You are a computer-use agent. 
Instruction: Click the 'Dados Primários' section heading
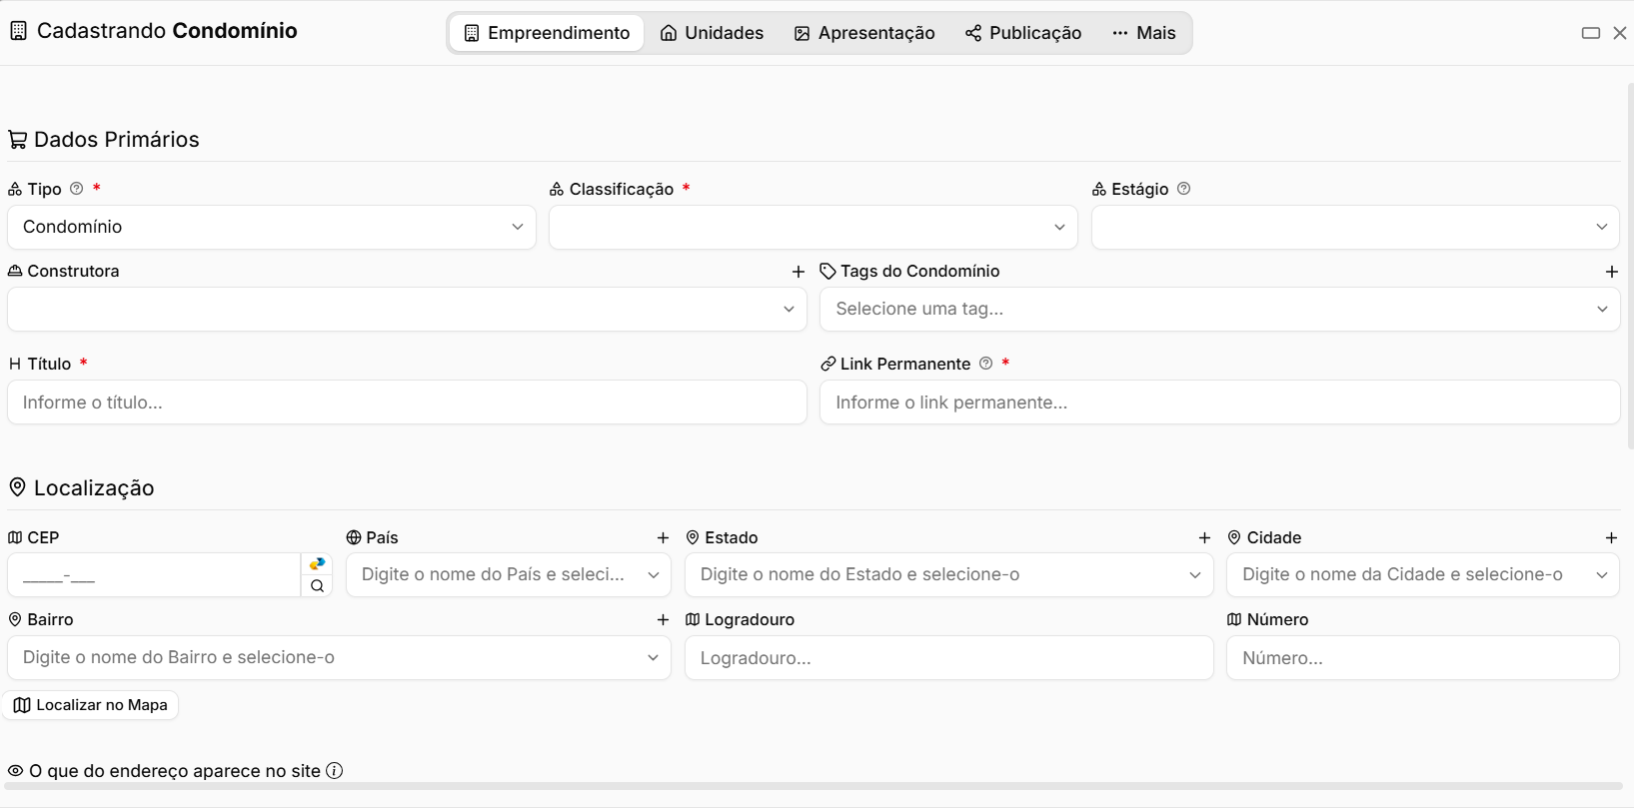pyautogui.click(x=117, y=140)
